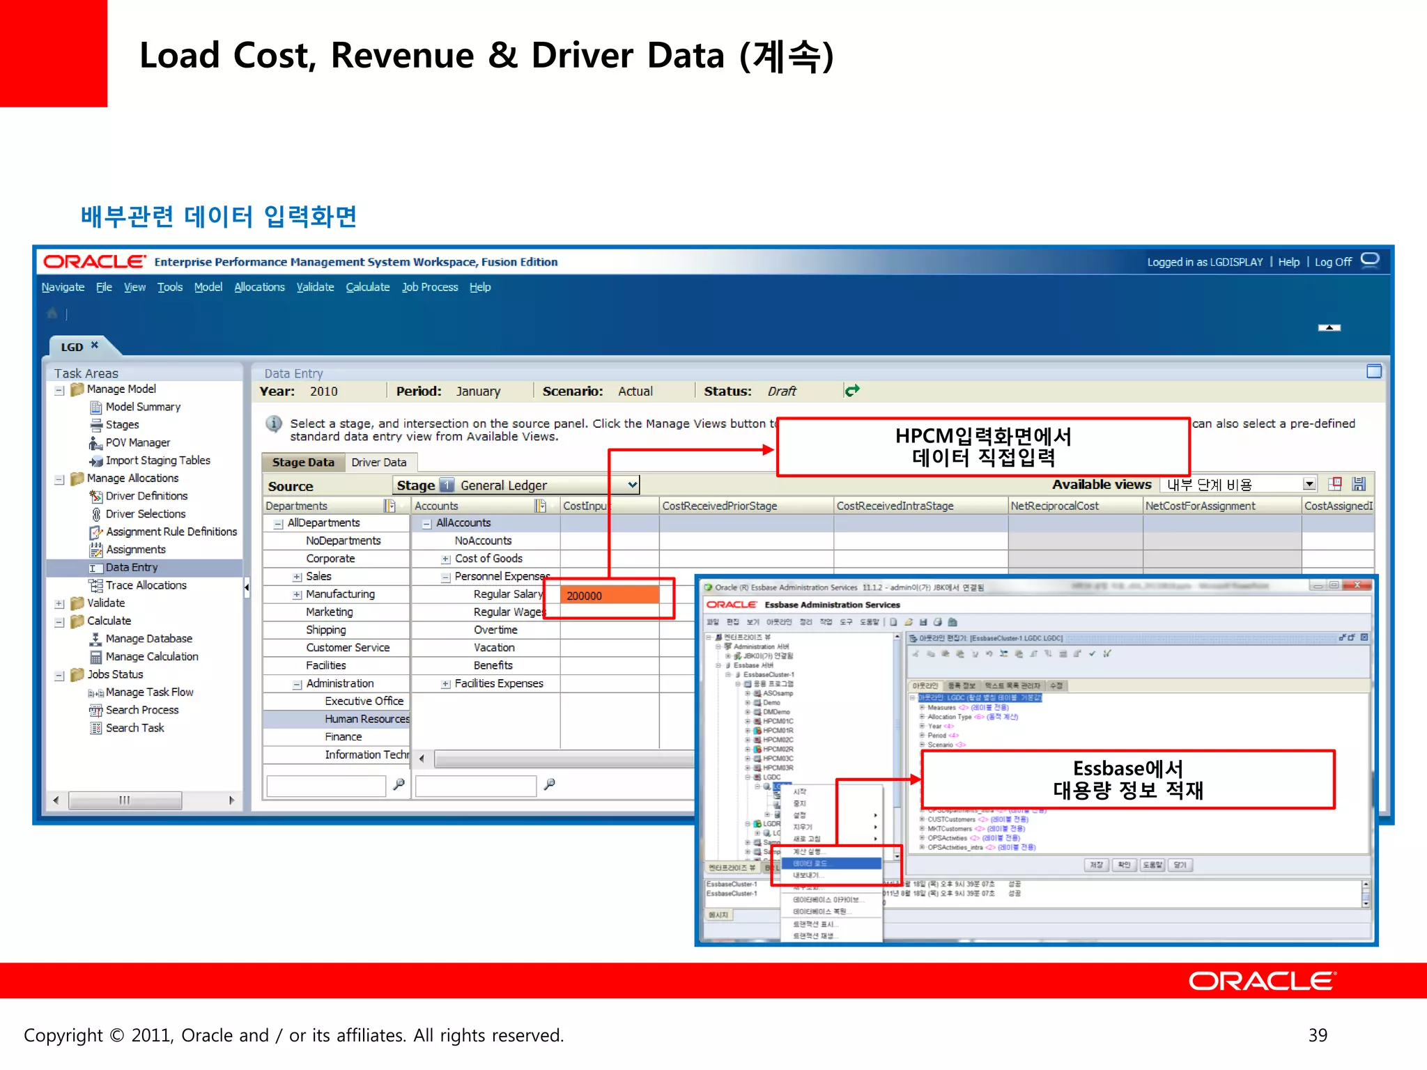Click the home icon below Navigate menu
The width and height of the screenshot is (1427, 1070).
52,313
